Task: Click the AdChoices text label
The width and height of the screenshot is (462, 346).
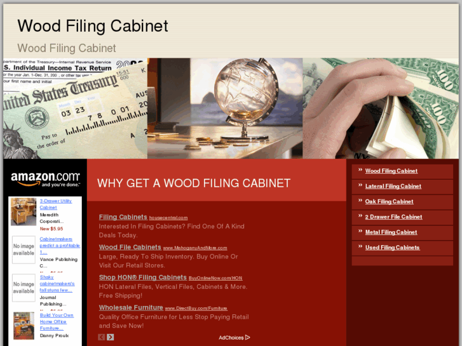Action: (231, 338)
